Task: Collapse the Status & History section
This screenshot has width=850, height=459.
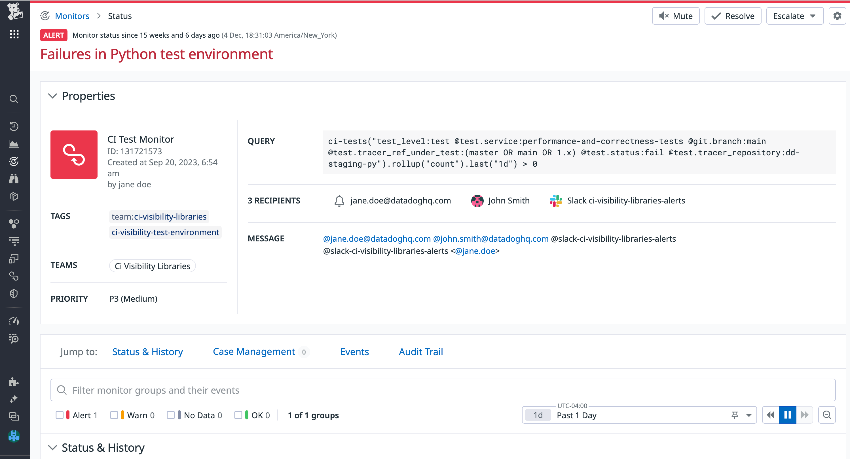Action: click(52, 447)
